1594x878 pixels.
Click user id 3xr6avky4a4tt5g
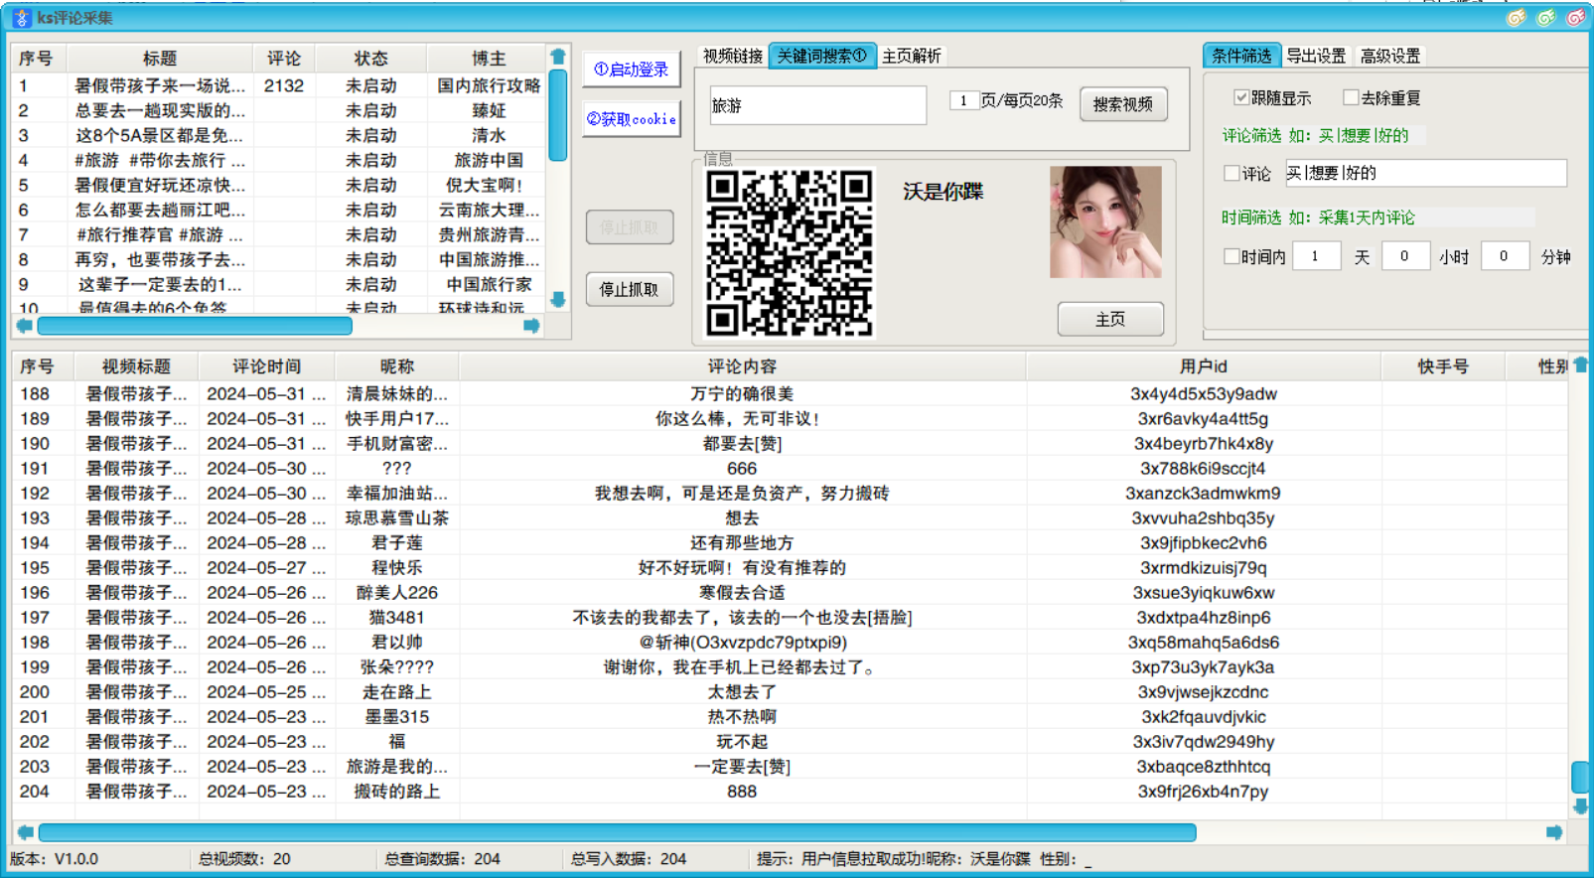pyautogui.click(x=1203, y=419)
